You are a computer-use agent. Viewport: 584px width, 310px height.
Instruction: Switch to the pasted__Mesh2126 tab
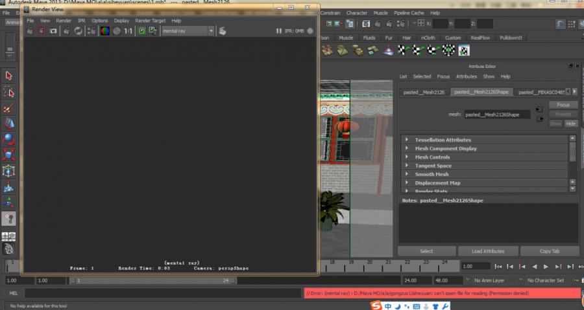click(424, 92)
